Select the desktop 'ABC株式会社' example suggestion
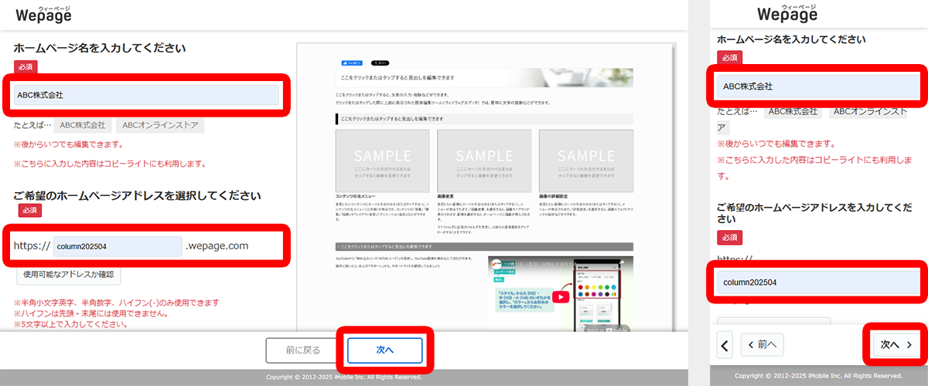Viewport: 928px width, 386px height. (x=83, y=125)
